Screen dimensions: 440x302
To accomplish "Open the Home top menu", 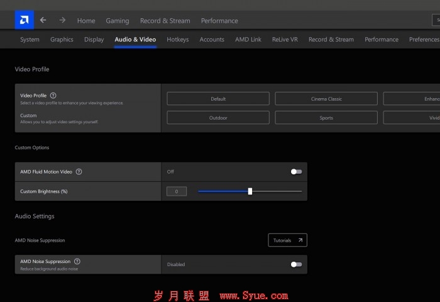I will tap(86, 21).
